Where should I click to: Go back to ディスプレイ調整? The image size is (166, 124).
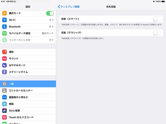pyautogui.click(x=69, y=7)
